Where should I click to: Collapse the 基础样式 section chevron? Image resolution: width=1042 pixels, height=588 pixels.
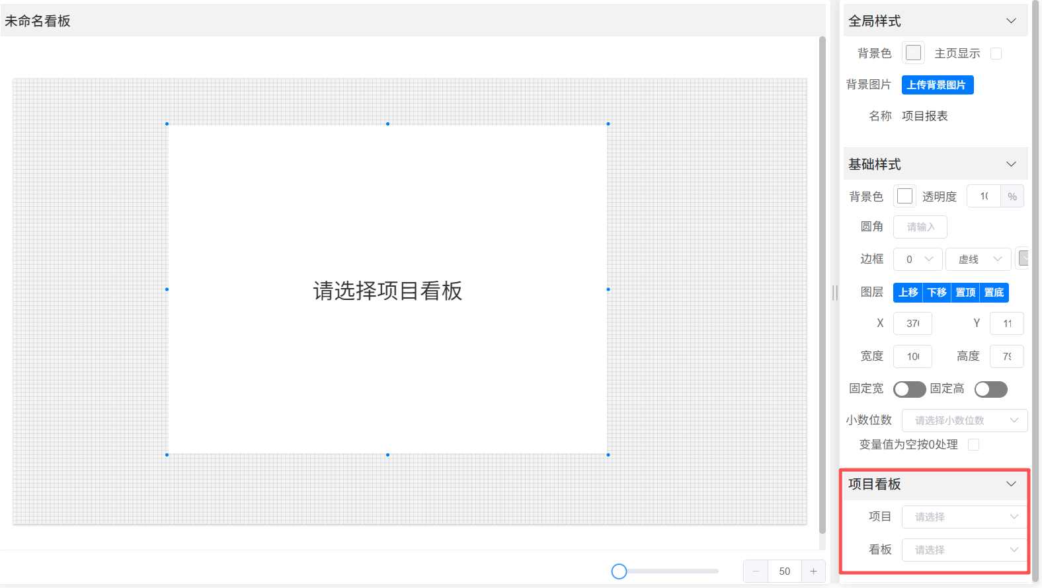tap(1010, 165)
